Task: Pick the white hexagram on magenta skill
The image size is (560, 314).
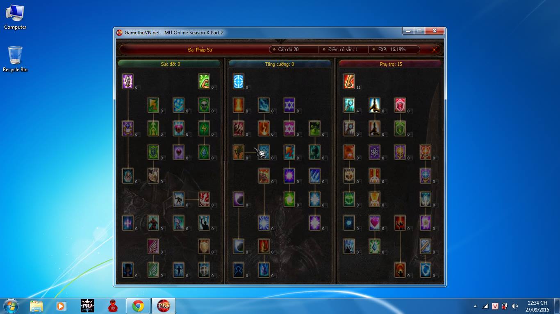Action: tap(289, 128)
